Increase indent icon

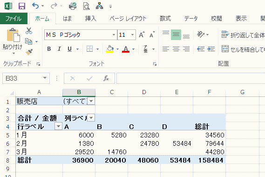(211, 49)
